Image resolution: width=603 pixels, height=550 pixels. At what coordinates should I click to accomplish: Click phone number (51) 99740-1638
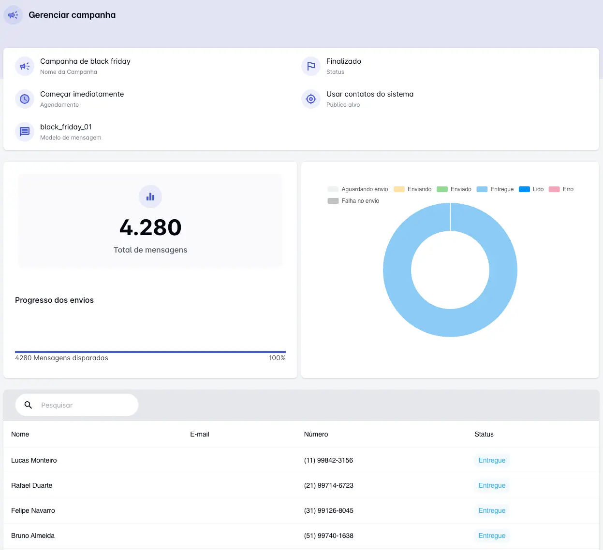click(x=329, y=536)
